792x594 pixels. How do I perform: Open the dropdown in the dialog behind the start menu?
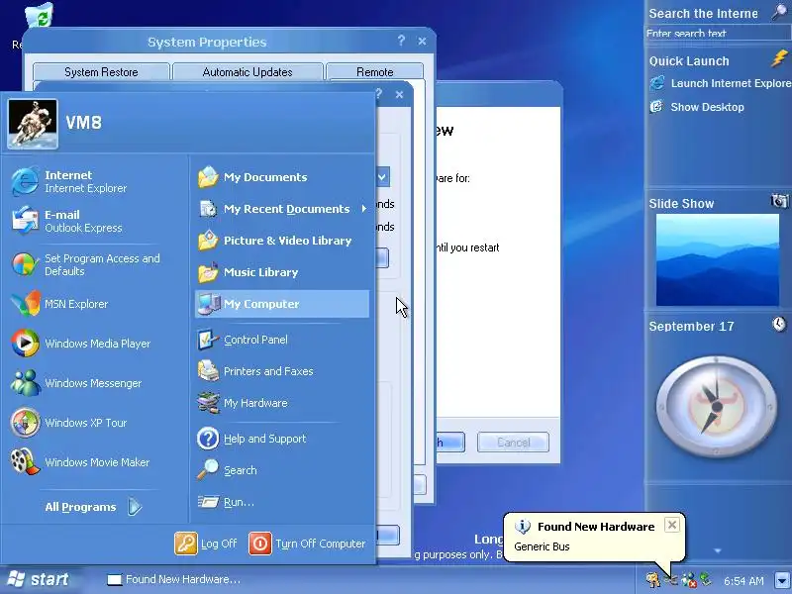(x=382, y=177)
